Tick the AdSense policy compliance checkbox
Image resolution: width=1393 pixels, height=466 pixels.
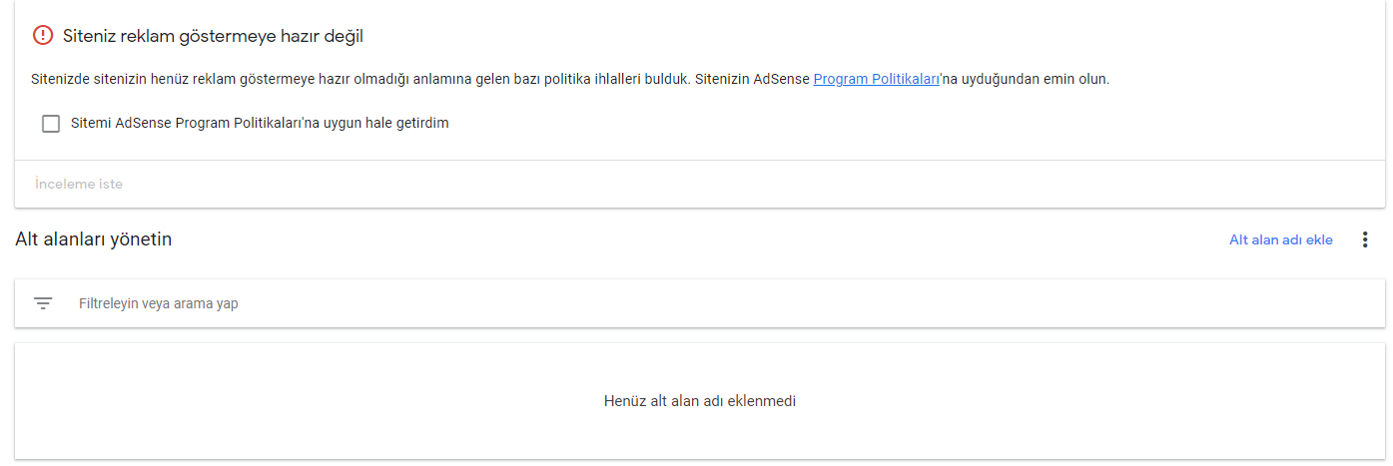51,124
